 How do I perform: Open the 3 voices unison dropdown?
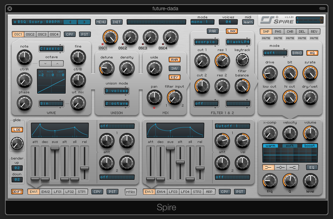pos(117,91)
